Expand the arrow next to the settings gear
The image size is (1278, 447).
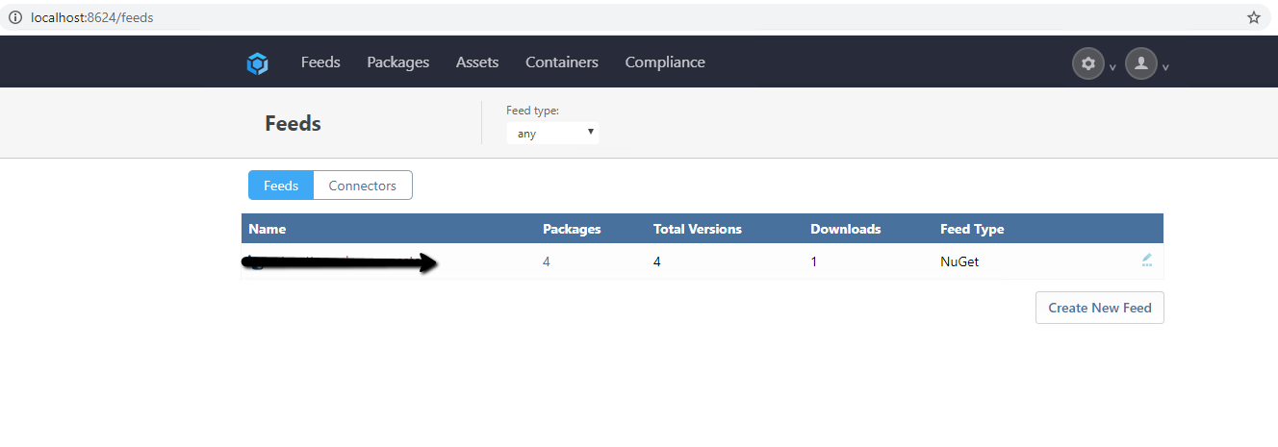1112,67
